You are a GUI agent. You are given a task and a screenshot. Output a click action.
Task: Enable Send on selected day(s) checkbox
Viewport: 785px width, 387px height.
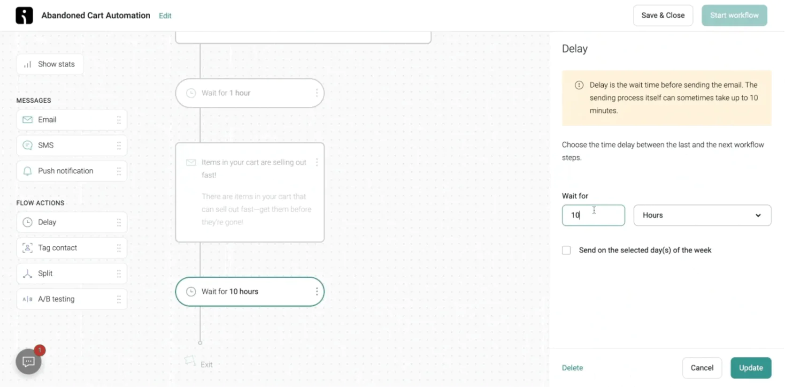pyautogui.click(x=566, y=250)
